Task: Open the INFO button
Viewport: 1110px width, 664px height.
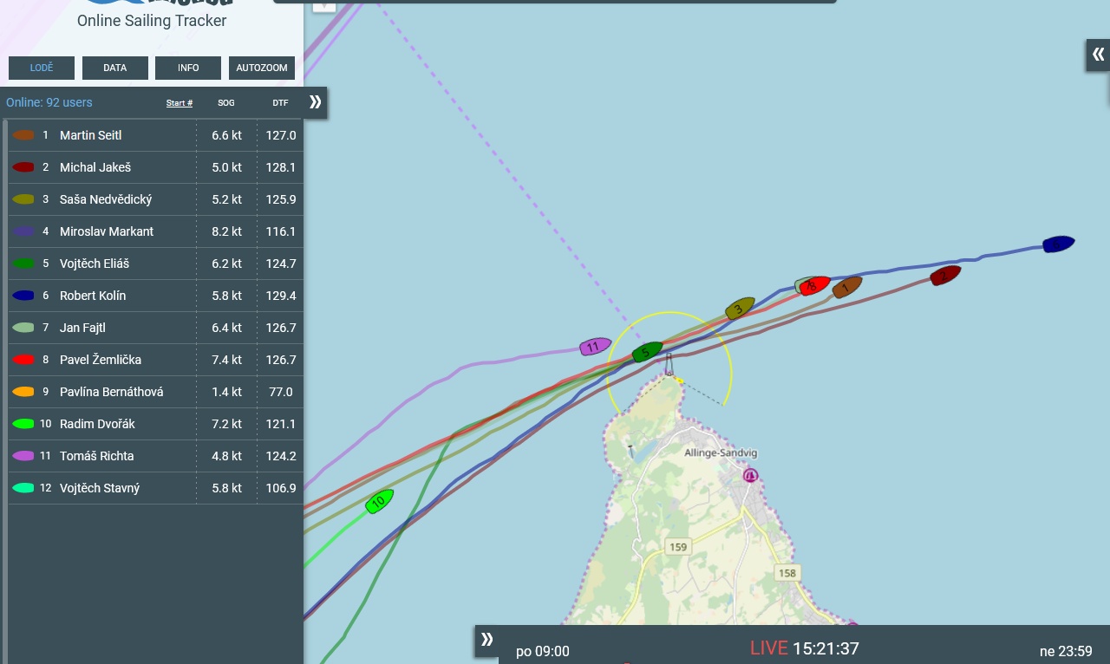Action: 188,68
